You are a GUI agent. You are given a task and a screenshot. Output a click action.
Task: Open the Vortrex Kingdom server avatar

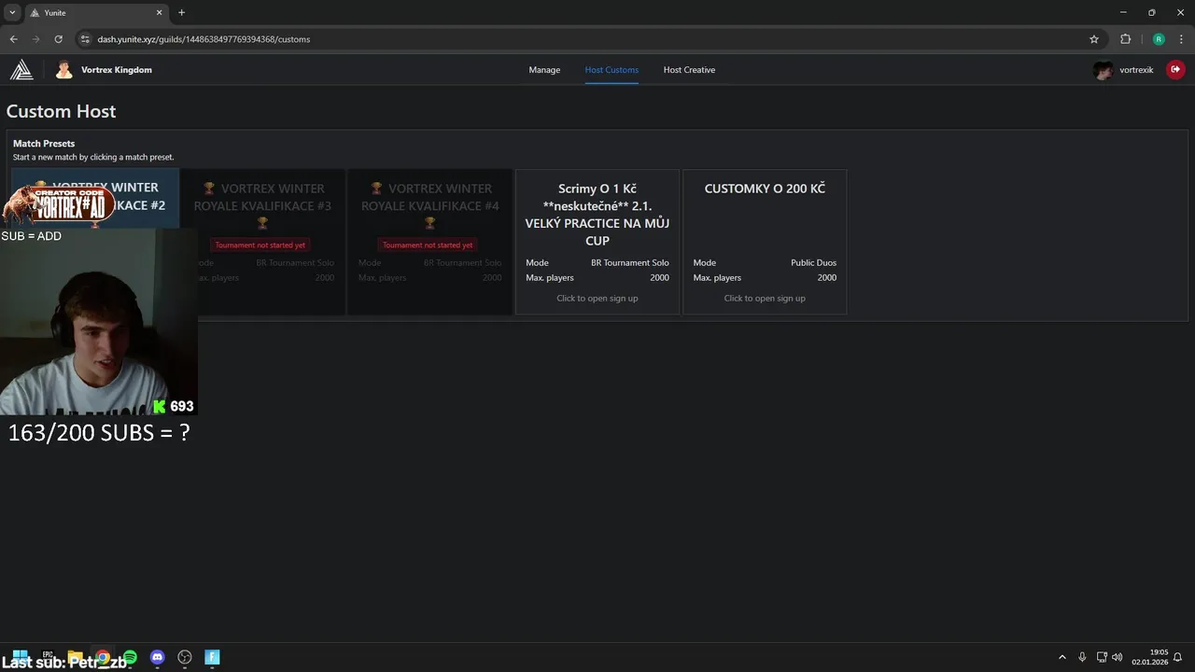pyautogui.click(x=63, y=70)
